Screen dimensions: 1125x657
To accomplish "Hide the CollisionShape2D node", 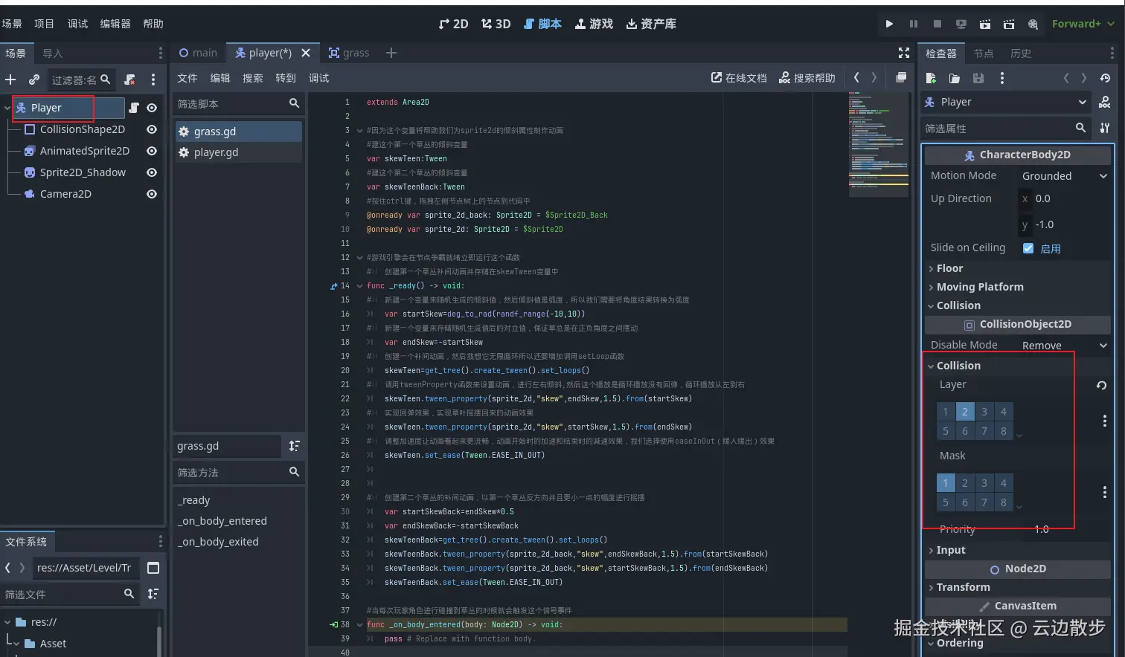I will [x=152, y=129].
